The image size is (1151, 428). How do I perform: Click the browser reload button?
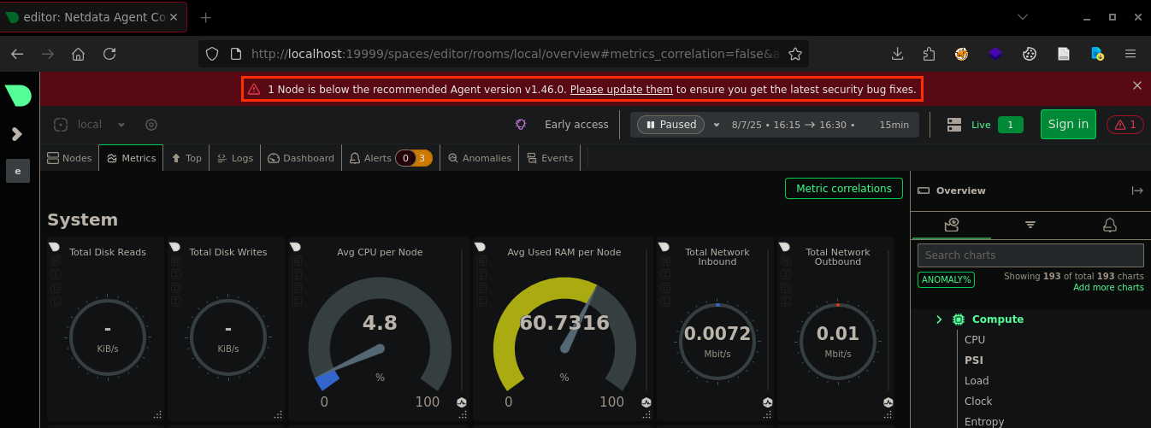coord(109,54)
